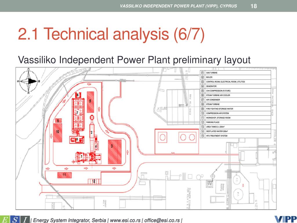Open the www.esi.co.rs link
This screenshot has width=297, height=223.
coord(125,220)
